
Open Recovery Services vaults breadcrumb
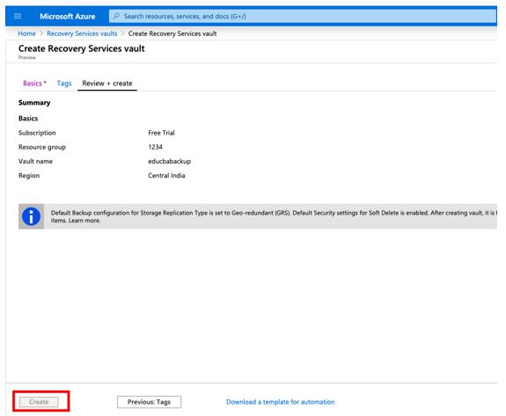[82, 33]
